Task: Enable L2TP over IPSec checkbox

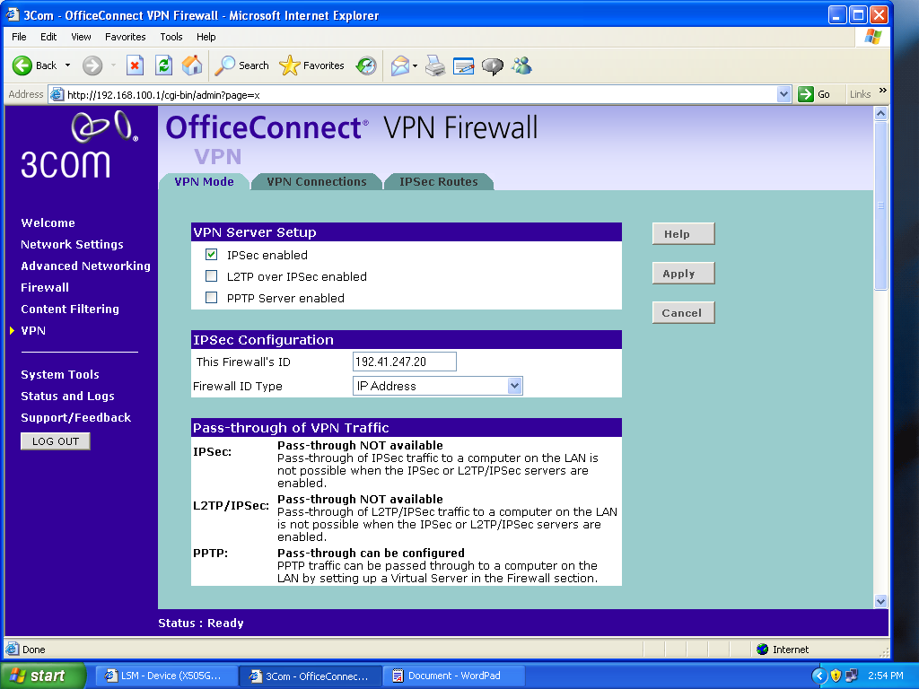Action: tap(212, 276)
